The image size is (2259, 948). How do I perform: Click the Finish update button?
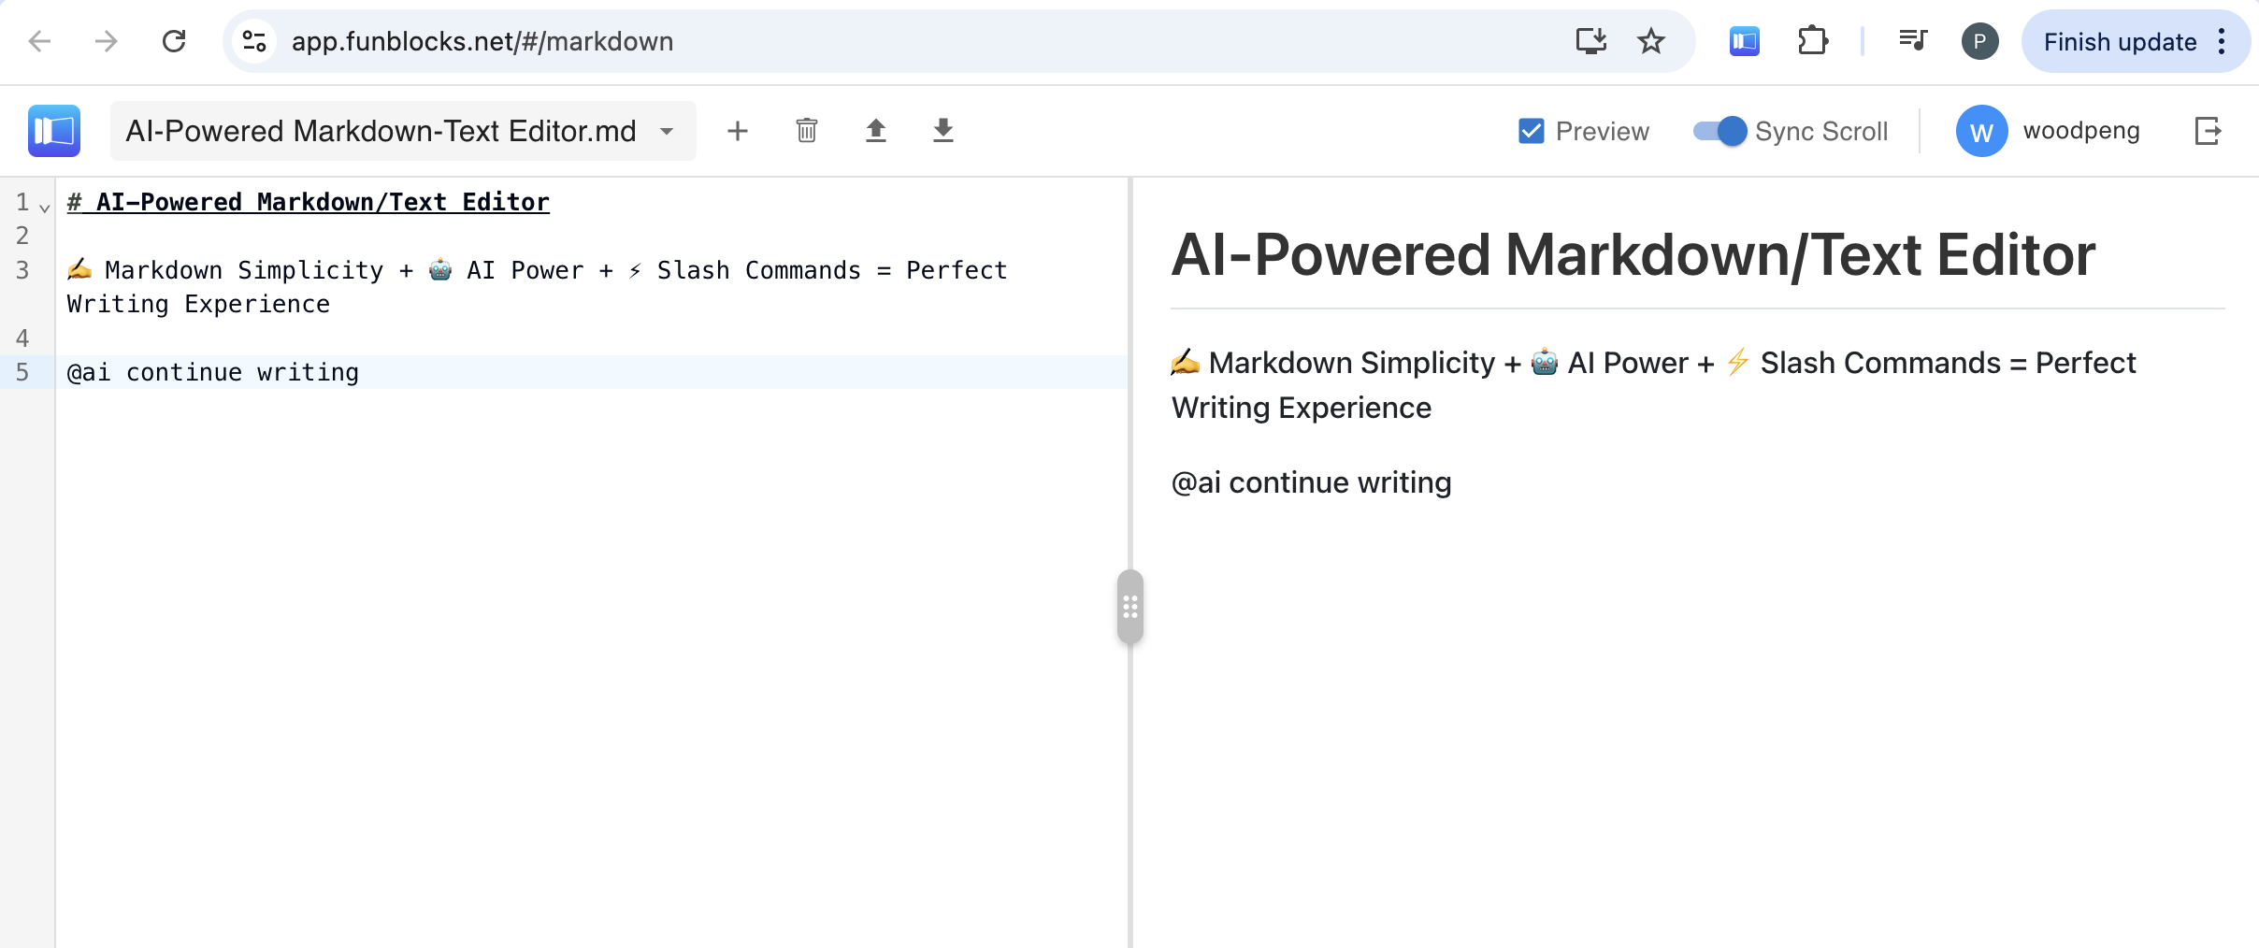tap(2120, 41)
